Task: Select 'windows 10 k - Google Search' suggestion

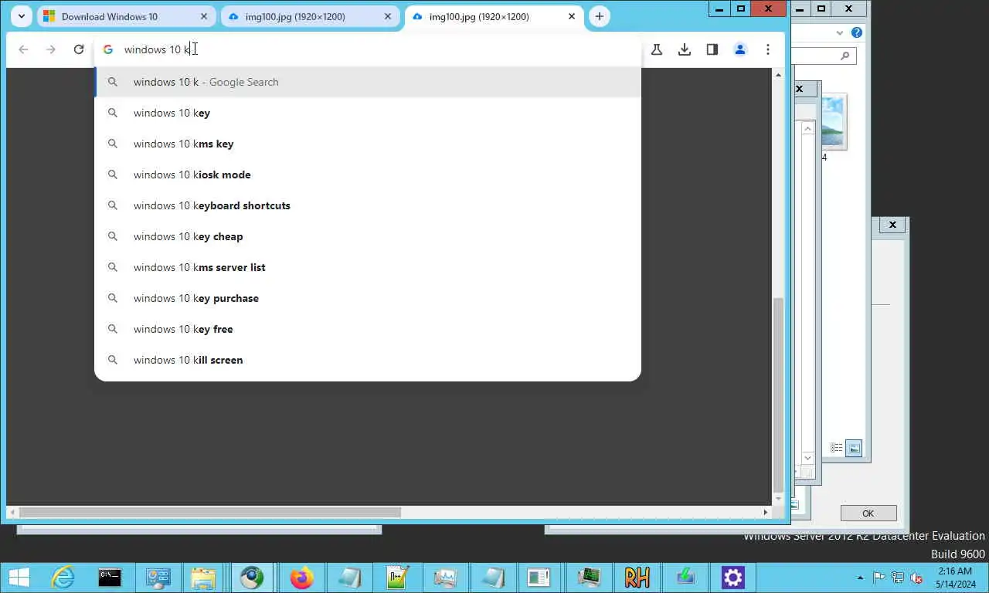Action: pyautogui.click(x=368, y=82)
